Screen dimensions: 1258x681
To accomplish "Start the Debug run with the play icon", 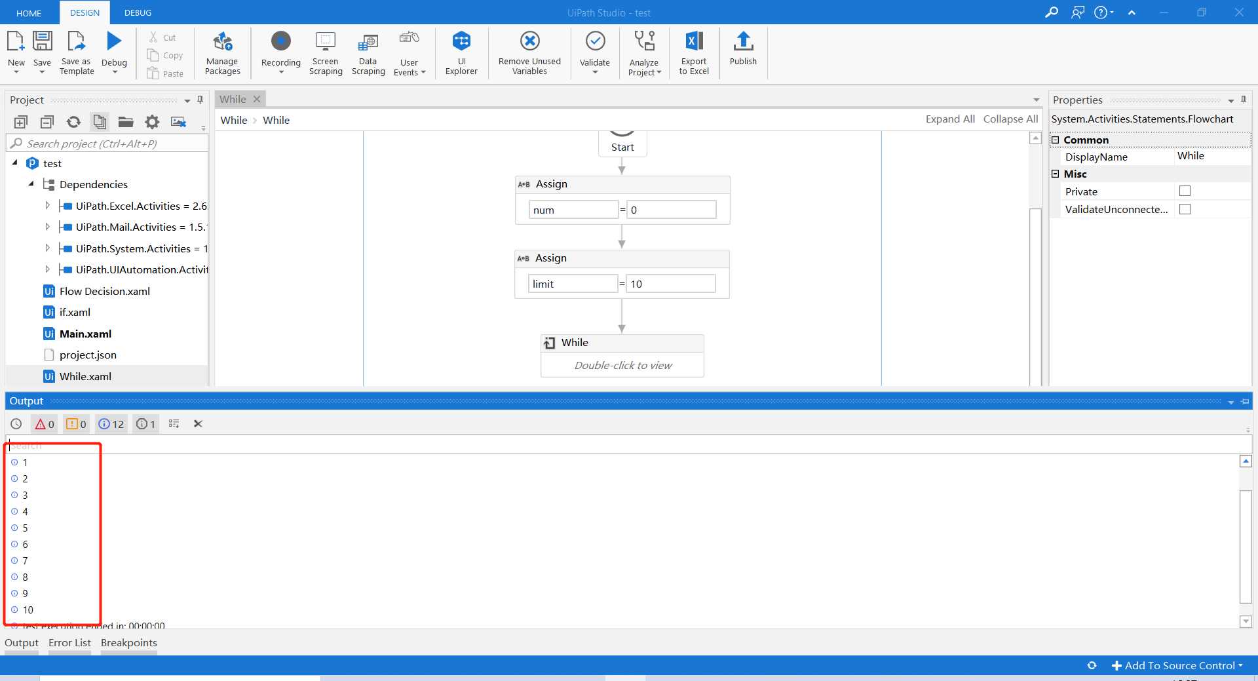I will [114, 41].
